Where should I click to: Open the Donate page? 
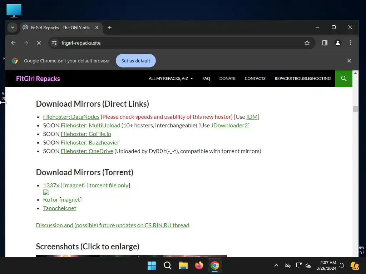pyautogui.click(x=227, y=78)
